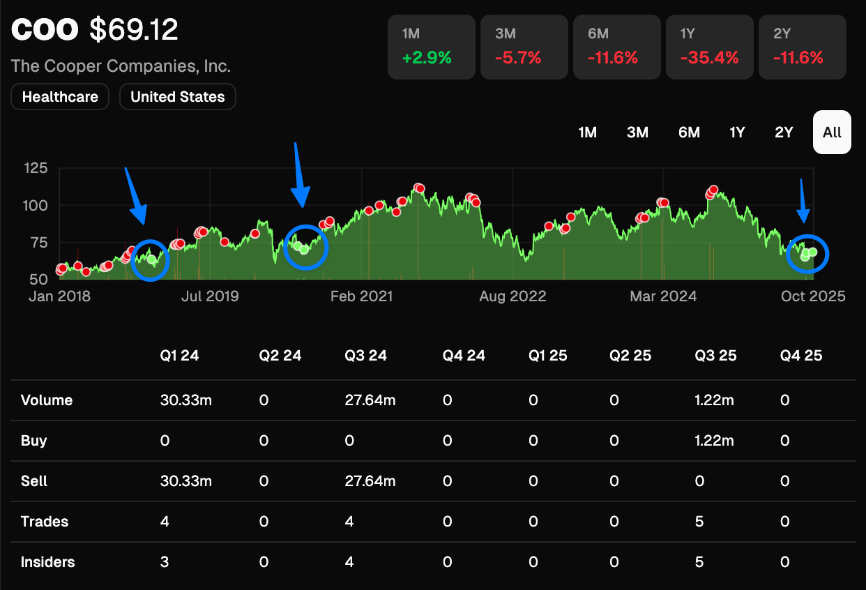Click the Q1 25 column header
This screenshot has height=590, width=866.
[x=548, y=356]
